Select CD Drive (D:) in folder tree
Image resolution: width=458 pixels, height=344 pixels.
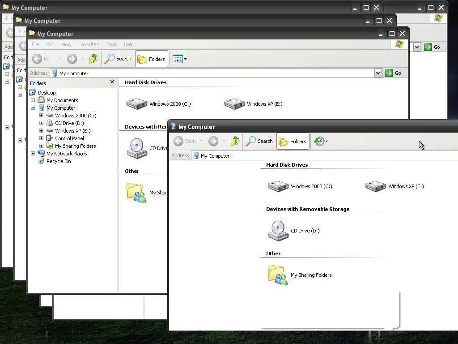click(69, 123)
